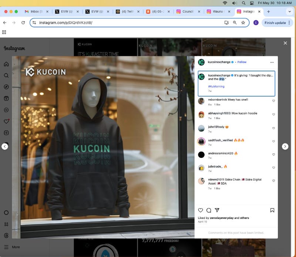Click the Meta AI circle icon in sidebar

pos(6,213)
